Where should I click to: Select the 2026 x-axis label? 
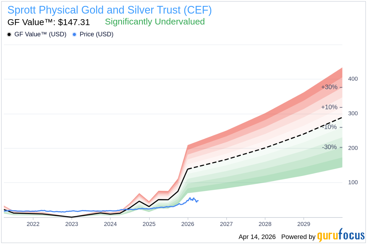[x=188, y=224]
